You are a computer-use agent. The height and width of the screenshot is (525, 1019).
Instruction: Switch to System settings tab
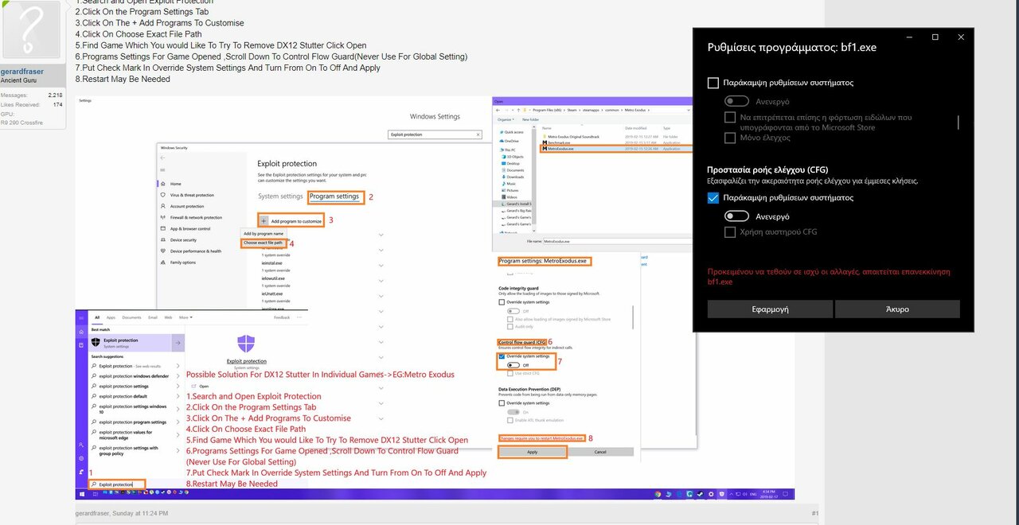coord(280,196)
